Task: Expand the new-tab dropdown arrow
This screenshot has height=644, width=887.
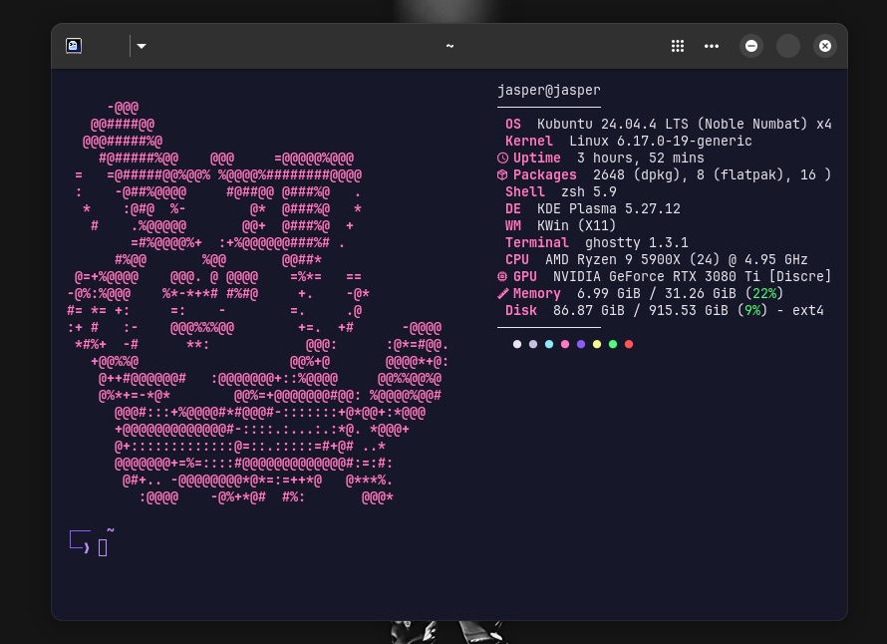Action: point(142,46)
